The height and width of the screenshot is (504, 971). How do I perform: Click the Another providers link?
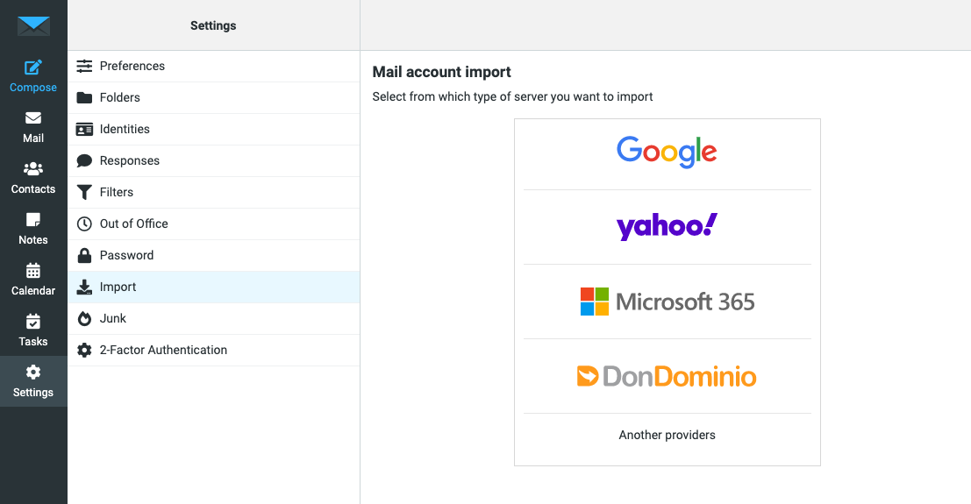coord(667,436)
